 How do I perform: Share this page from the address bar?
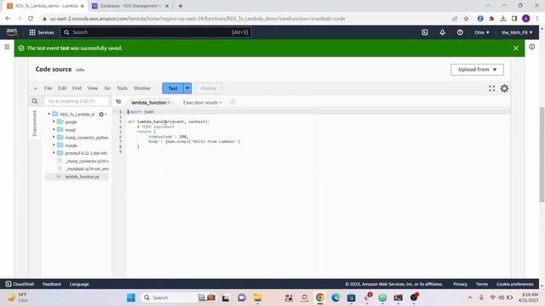[x=455, y=19]
